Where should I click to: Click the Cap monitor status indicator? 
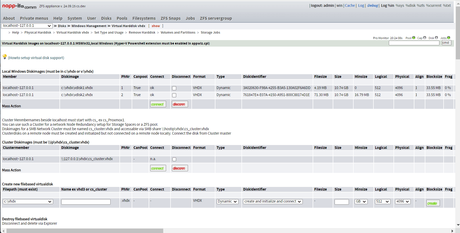pos(425,38)
